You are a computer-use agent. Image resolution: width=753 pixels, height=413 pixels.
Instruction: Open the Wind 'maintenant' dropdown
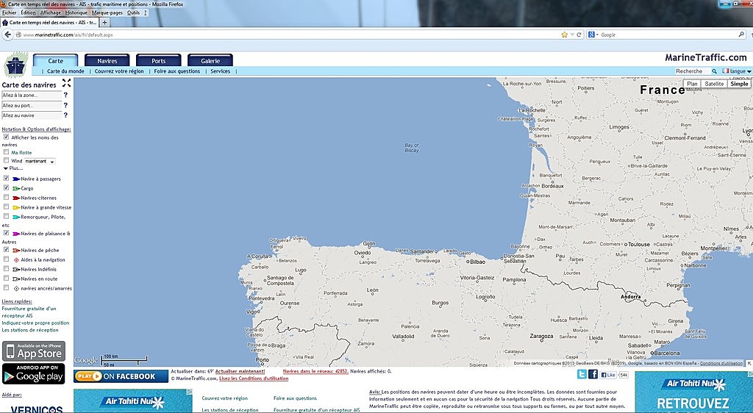[x=40, y=161]
